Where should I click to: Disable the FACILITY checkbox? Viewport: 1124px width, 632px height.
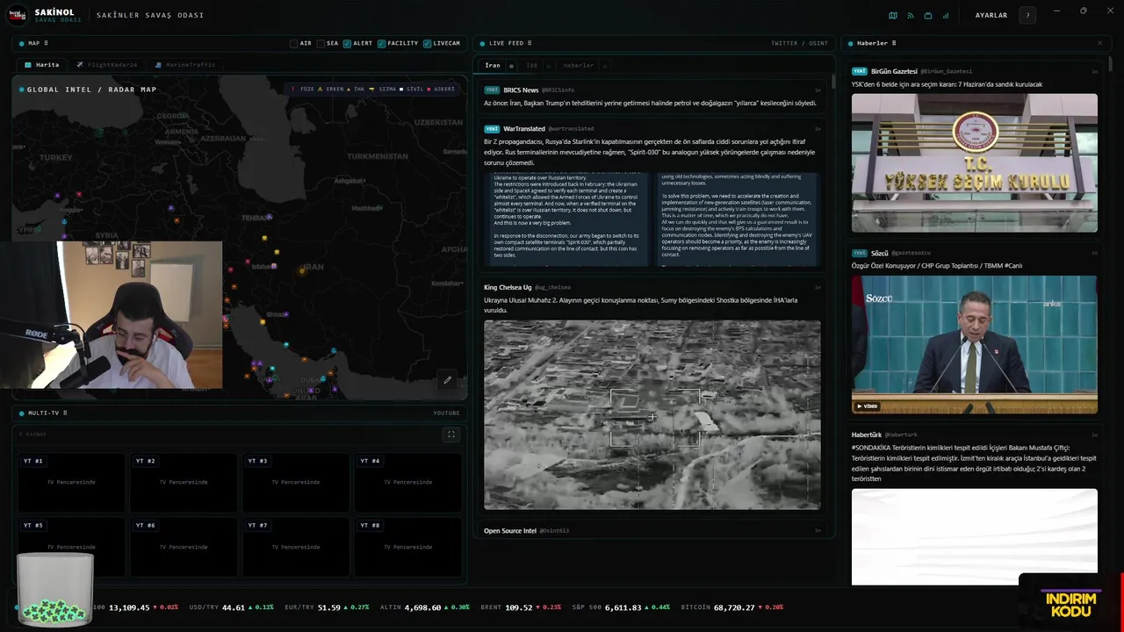click(382, 43)
